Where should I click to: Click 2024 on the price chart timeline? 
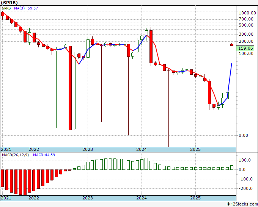click(x=142, y=149)
